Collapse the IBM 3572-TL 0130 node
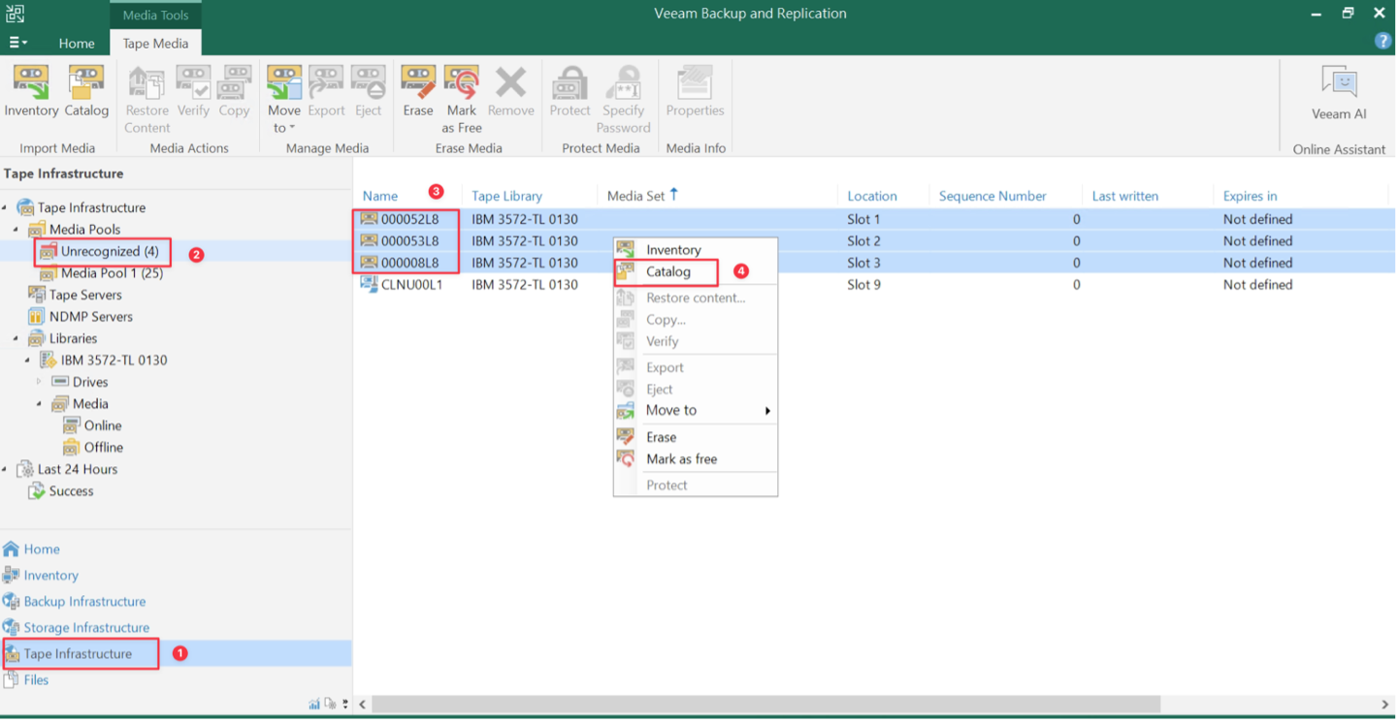 (x=27, y=361)
